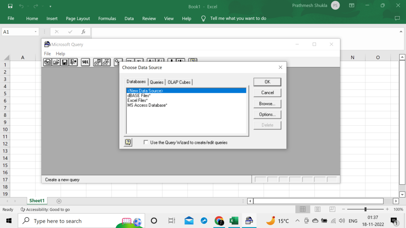This screenshot has width=406, height=228.
Task: Select the Sheet1 tab
Action: [x=37, y=201]
